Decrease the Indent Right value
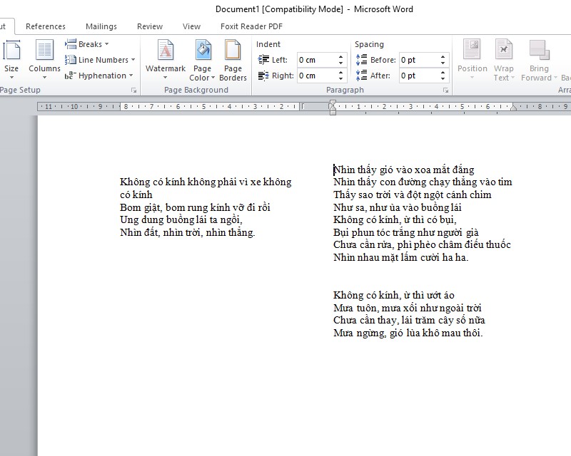The height and width of the screenshot is (456, 571). click(x=341, y=79)
